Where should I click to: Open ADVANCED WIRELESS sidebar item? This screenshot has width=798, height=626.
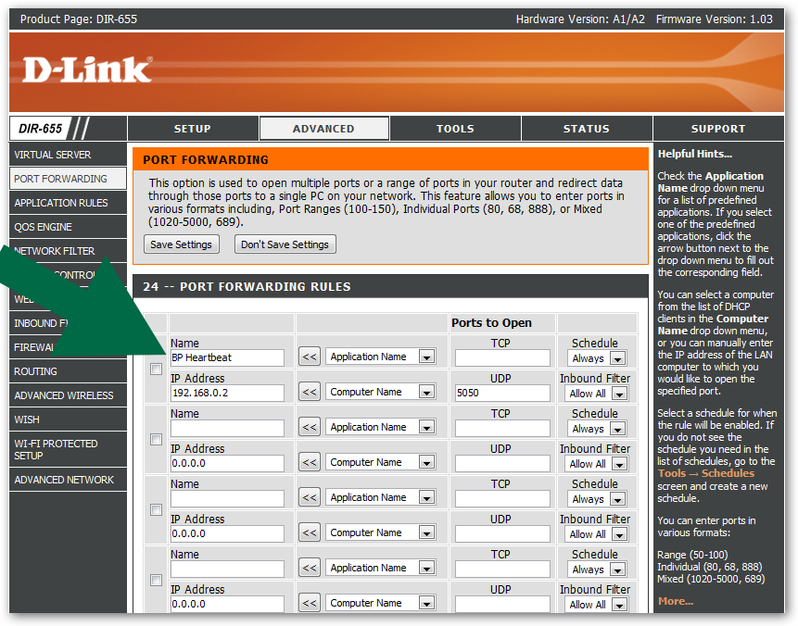68,395
